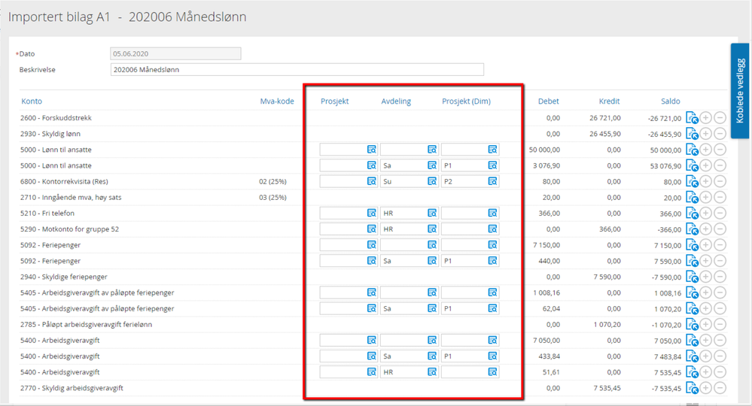
Task: Open the document icon for 2770 Skyldig arbeidsgiveravgift
Action: tap(692, 388)
